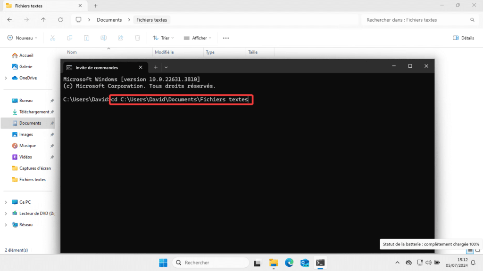
Task: Click the Rechercher search field in taskbar
Action: click(210, 263)
